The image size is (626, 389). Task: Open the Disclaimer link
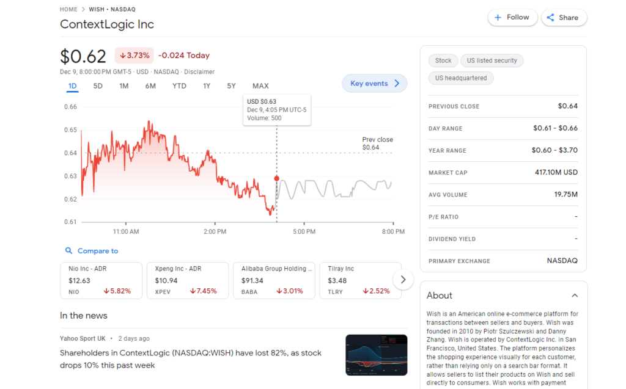click(199, 72)
